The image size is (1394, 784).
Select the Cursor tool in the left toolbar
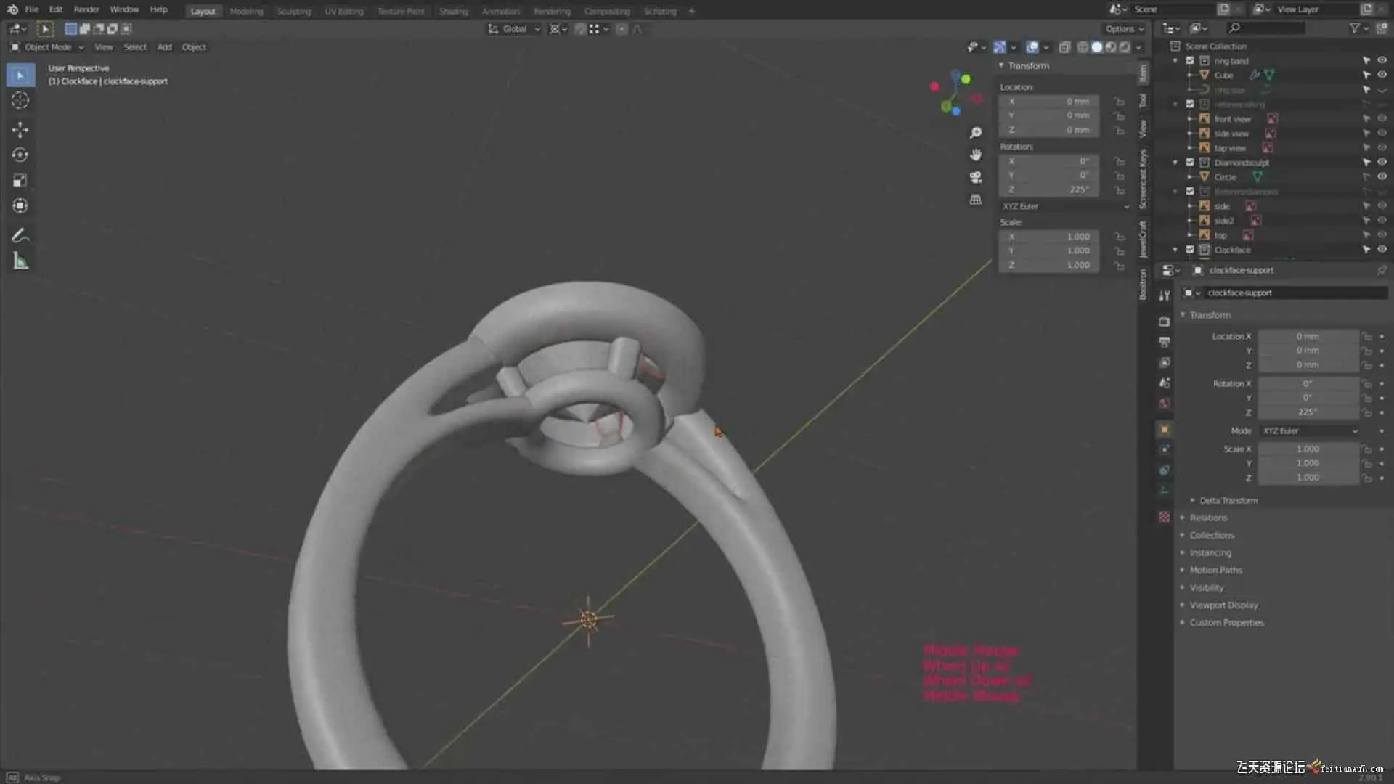click(20, 101)
